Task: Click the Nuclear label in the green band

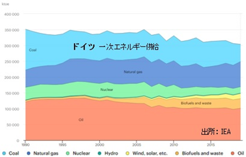Action: coord(106,89)
